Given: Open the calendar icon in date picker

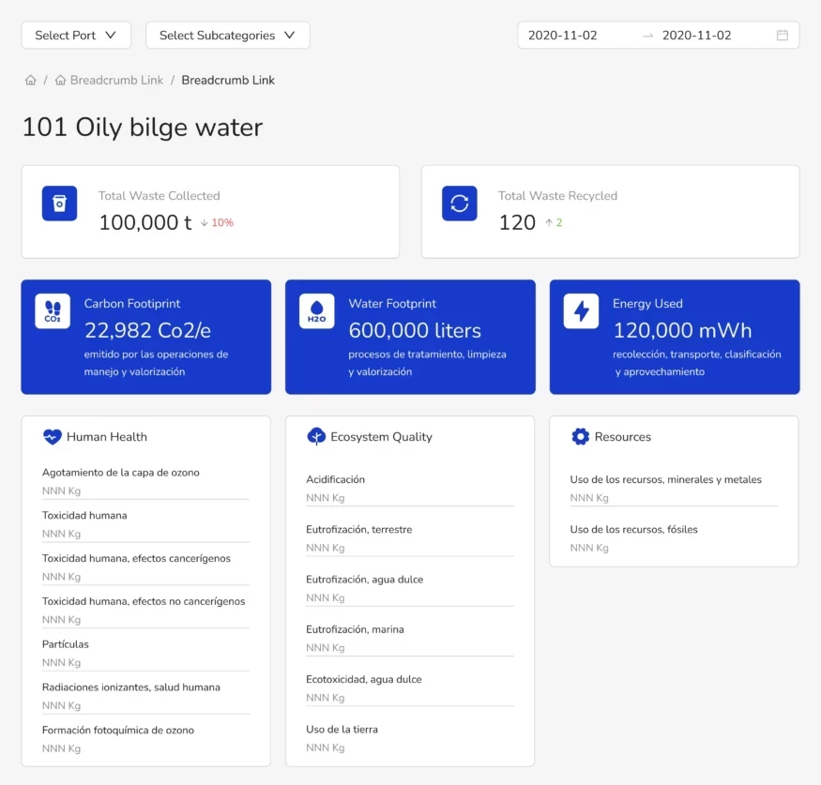Looking at the screenshot, I should [782, 36].
